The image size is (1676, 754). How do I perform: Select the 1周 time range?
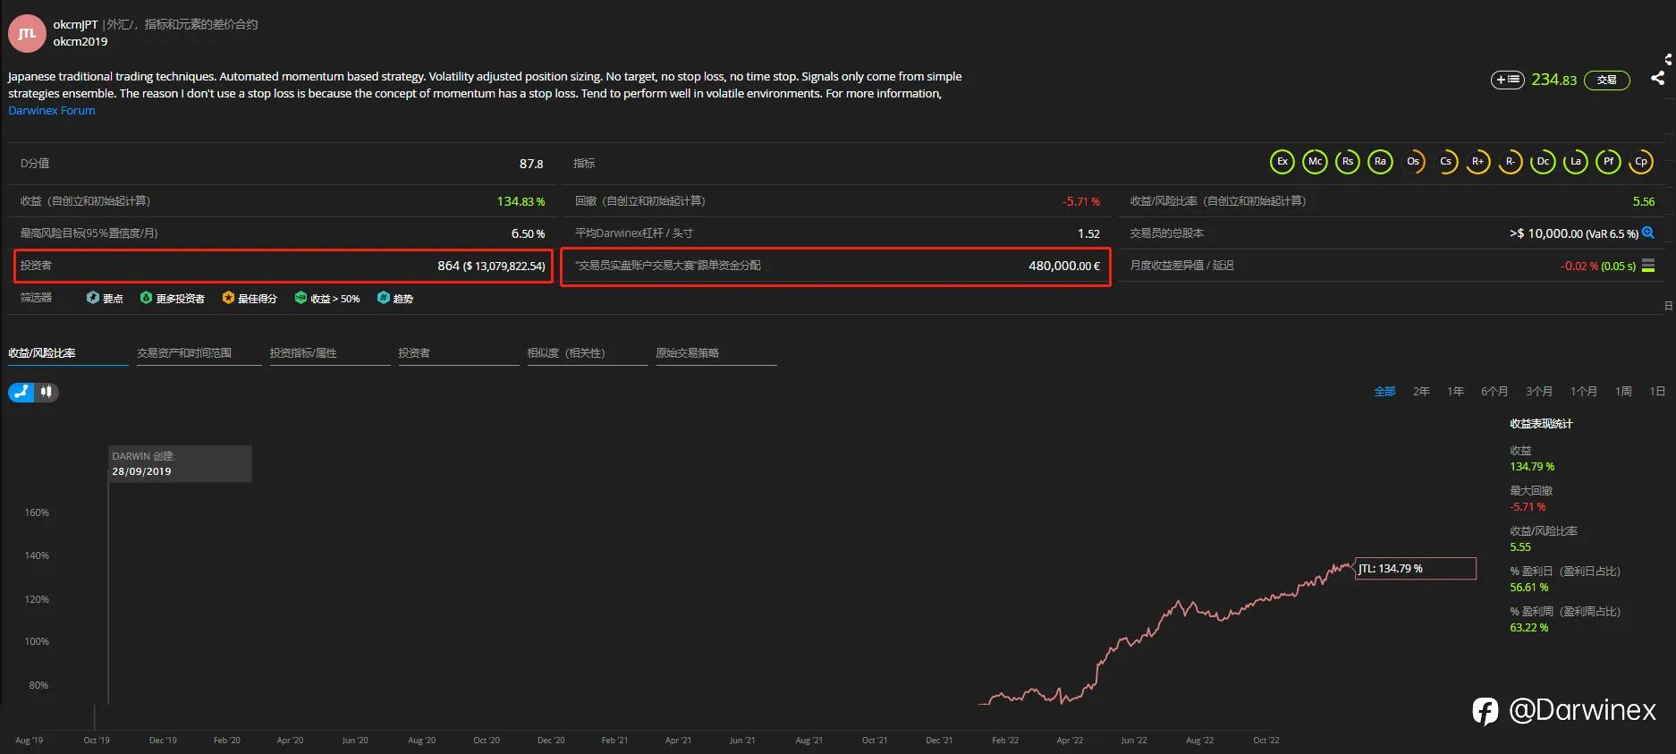pos(1623,392)
